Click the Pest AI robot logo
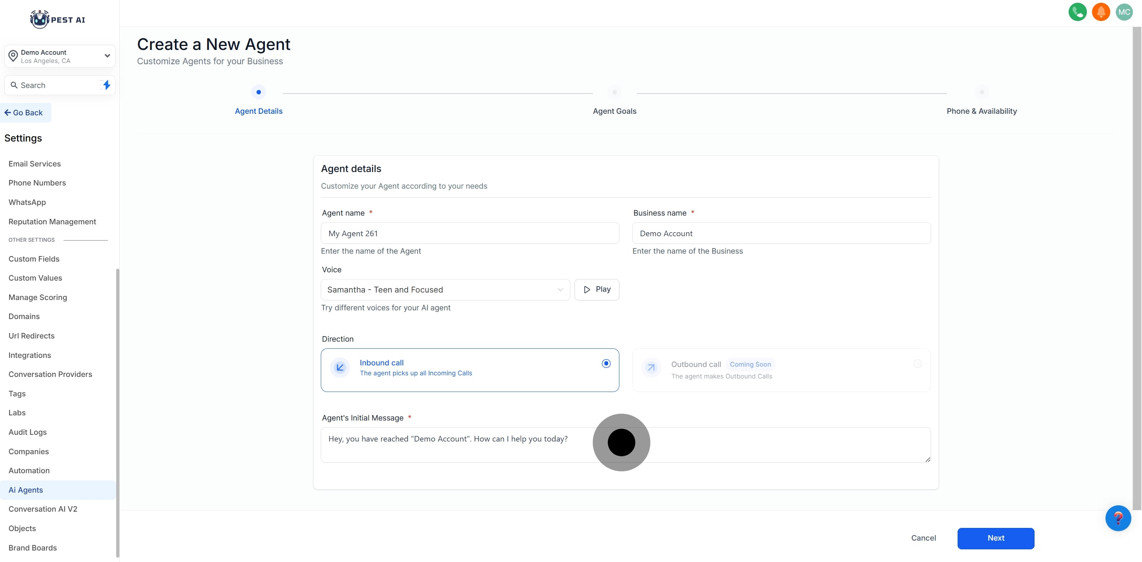 40,19
